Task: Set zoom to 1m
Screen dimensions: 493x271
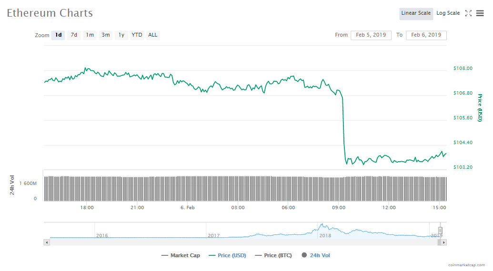Action: point(90,35)
